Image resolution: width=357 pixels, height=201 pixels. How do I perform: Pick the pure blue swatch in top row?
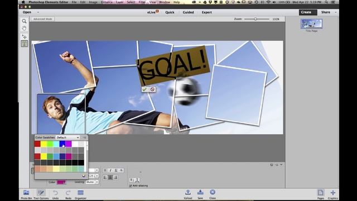tap(62, 144)
